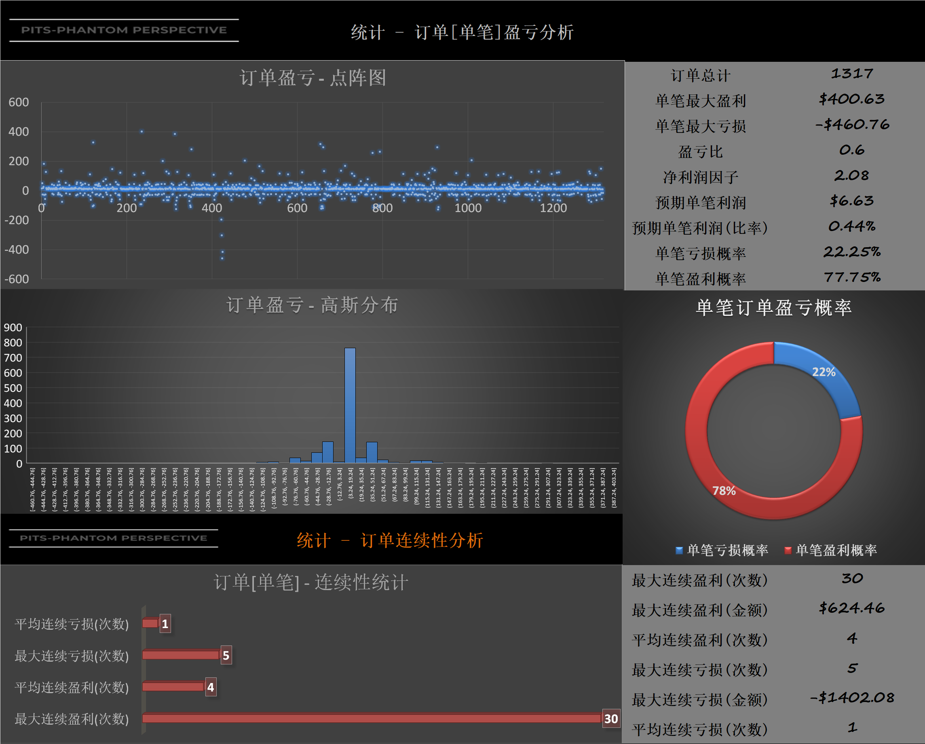Viewport: 925px width, 744px height.
Task: Click the scatter chart y-axis label -600
Action: 16,279
